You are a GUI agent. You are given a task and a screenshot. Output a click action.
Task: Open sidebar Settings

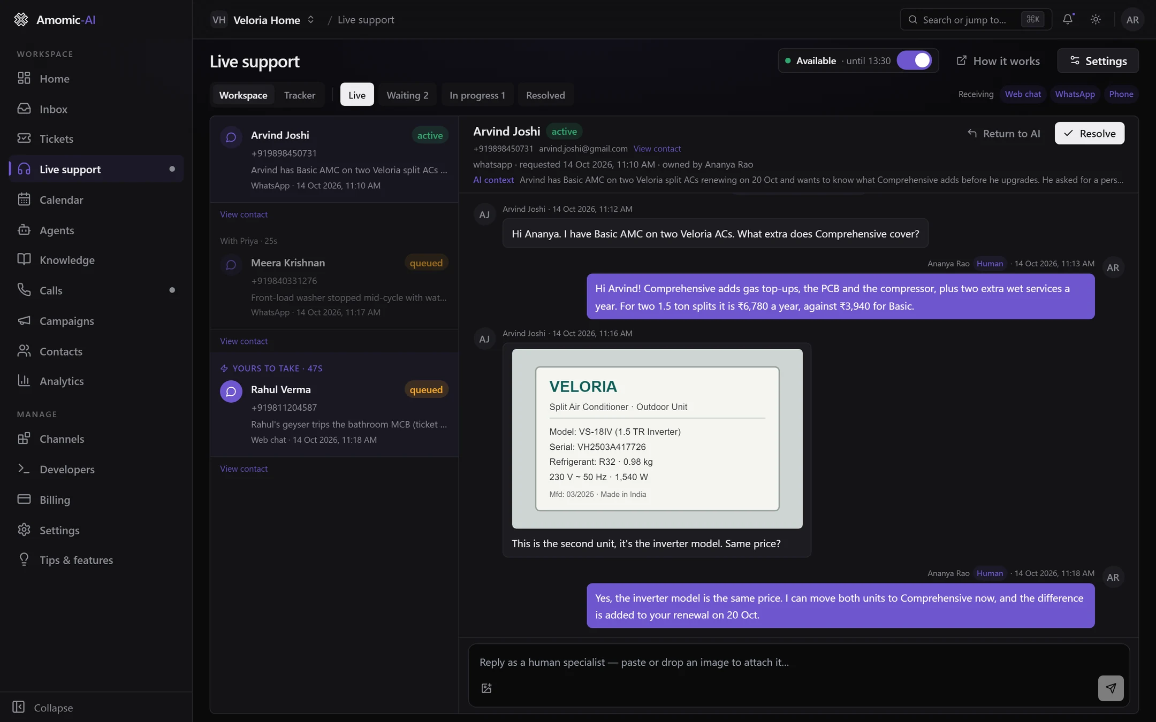pos(96,531)
